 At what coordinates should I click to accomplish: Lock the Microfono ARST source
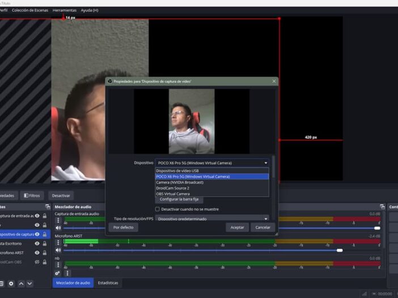pyautogui.click(x=45, y=253)
